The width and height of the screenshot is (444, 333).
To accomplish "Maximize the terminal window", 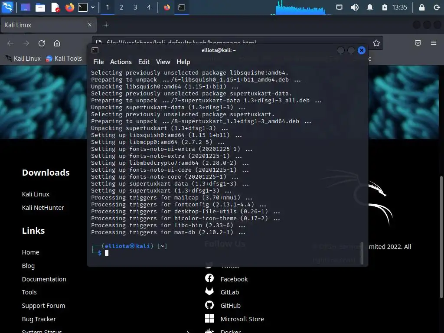I will click(351, 50).
